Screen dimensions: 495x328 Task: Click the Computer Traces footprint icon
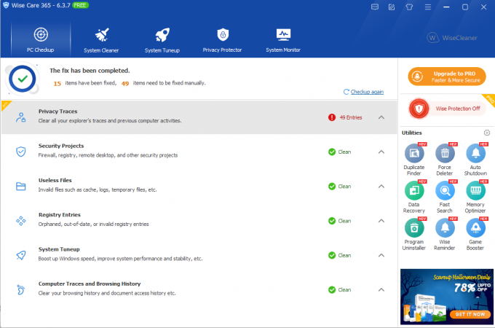[21, 289]
